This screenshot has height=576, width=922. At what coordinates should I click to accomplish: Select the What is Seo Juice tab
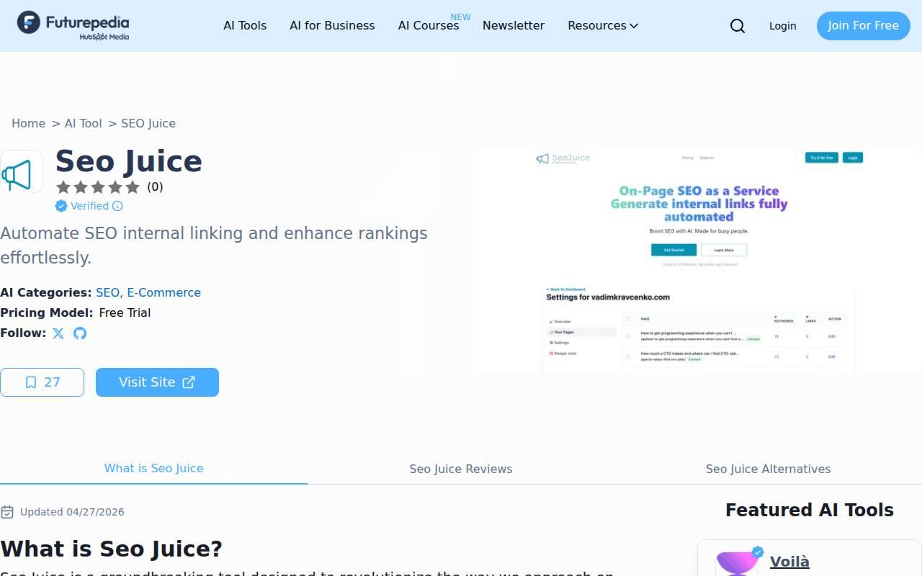click(153, 468)
